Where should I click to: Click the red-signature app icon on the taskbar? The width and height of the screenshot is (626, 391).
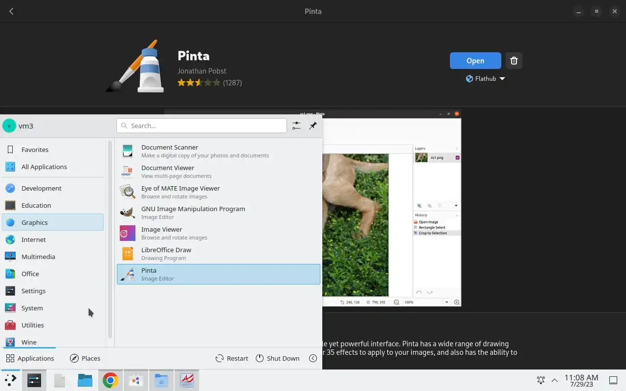[187, 380]
